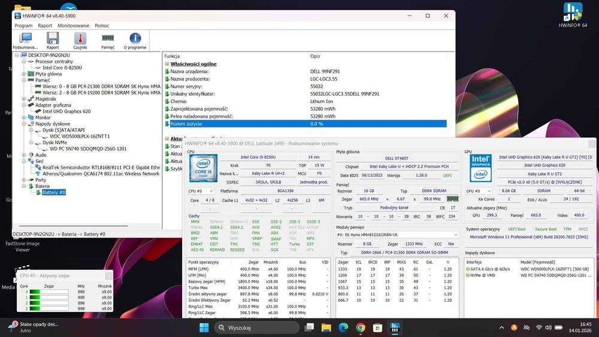Select WDC WD5000LPLX-16ZNTT1 drive item
This screenshot has width=599, height=337.
(80, 136)
